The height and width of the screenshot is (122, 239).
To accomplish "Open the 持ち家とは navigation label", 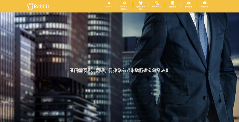I will point(157,6).
